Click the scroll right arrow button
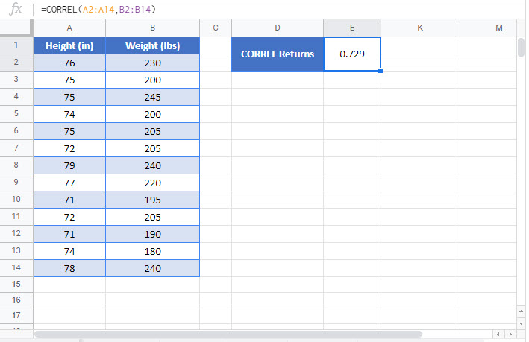The image size is (529, 342). coord(510,335)
